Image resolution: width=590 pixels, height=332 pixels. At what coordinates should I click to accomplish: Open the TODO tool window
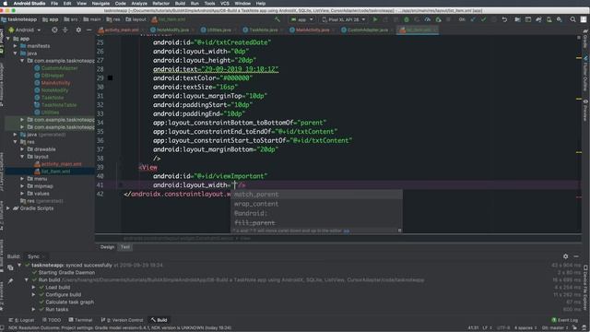[x=52, y=320]
